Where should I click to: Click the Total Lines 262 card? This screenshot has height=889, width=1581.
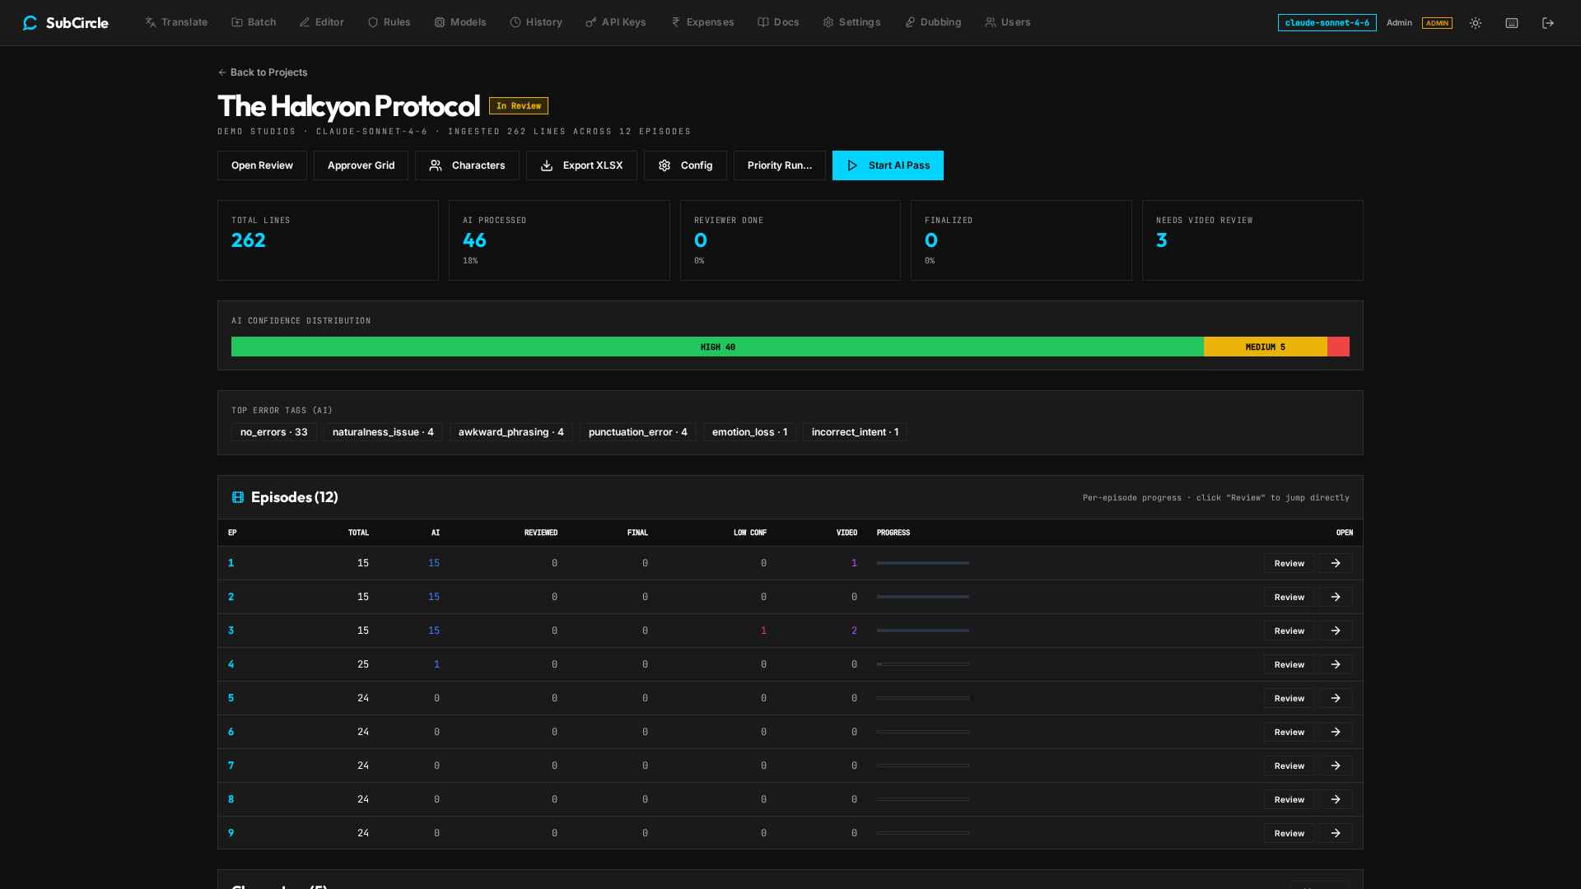coord(328,240)
